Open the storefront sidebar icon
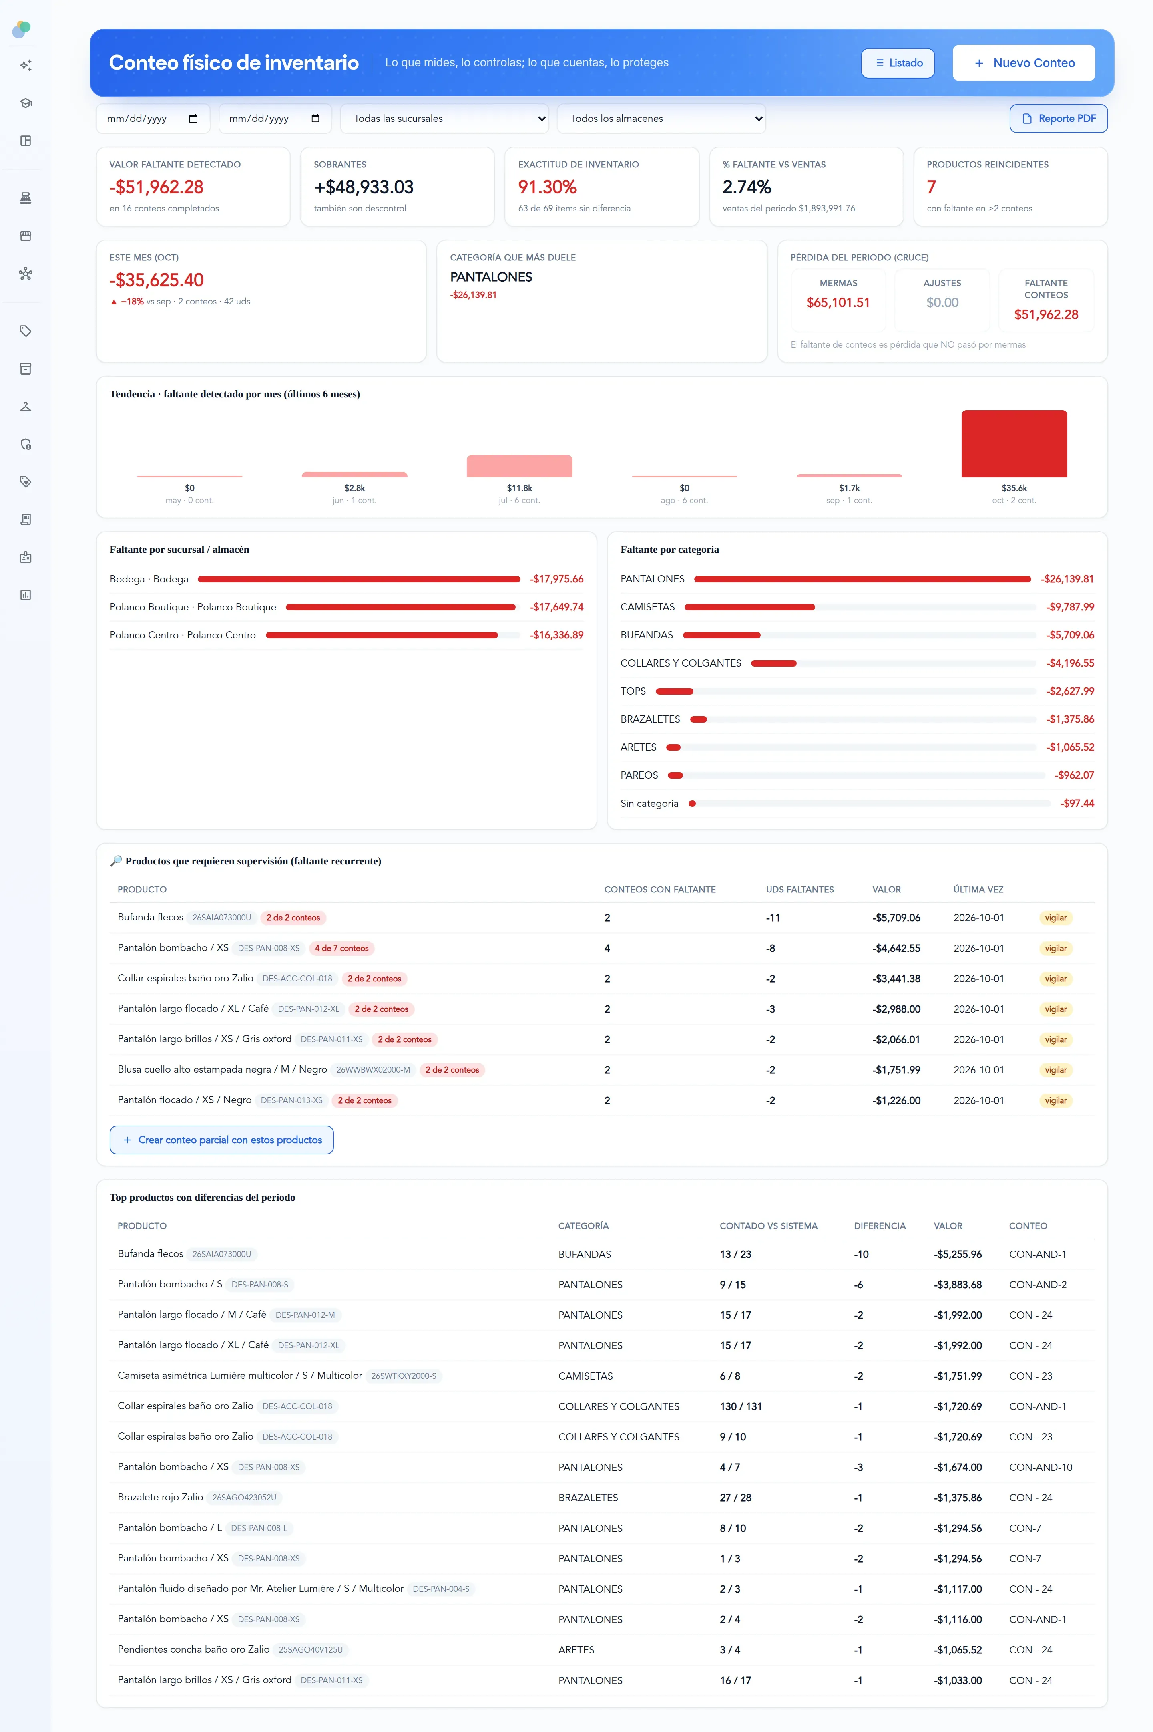The image size is (1153, 1732). 26,236
